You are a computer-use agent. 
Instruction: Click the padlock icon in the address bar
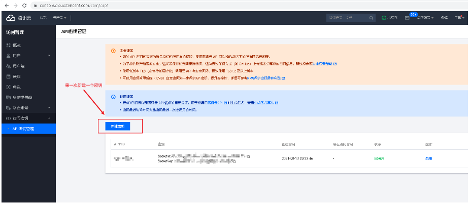(36, 6)
